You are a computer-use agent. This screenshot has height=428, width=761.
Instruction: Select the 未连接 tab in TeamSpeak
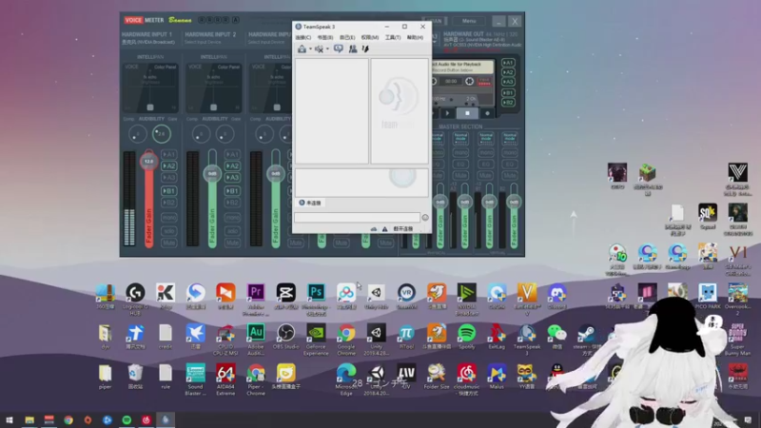coord(310,203)
